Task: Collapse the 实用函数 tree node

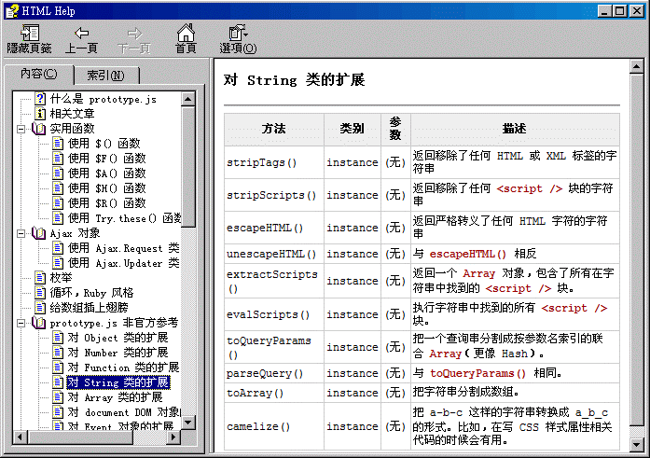Action: point(21,129)
